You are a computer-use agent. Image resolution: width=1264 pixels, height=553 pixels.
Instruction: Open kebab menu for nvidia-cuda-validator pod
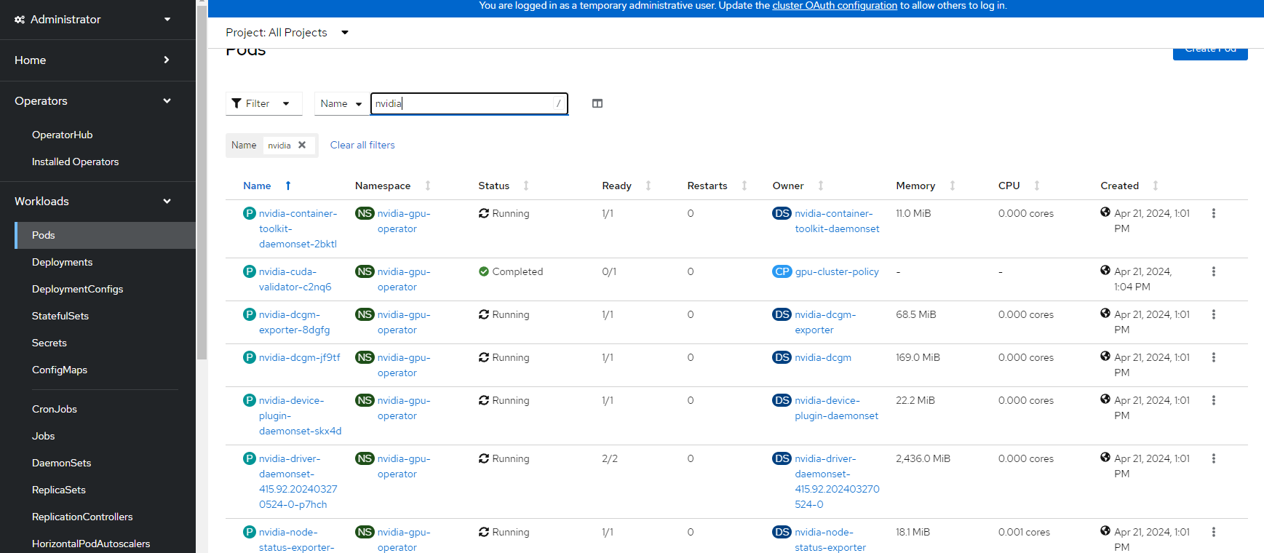[x=1213, y=271]
